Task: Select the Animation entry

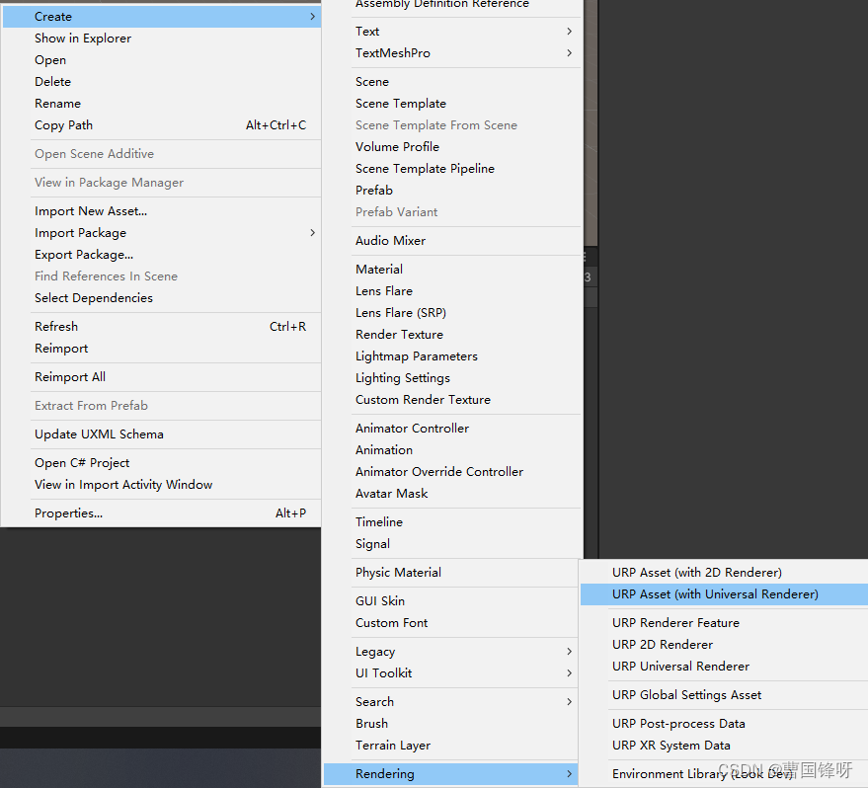Action: [x=452, y=450]
